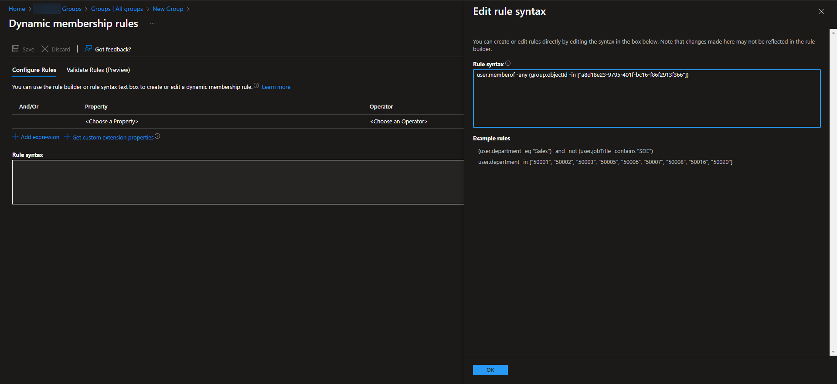The height and width of the screenshot is (384, 837).
Task: Close the Edit rule syntax panel
Action: point(821,11)
